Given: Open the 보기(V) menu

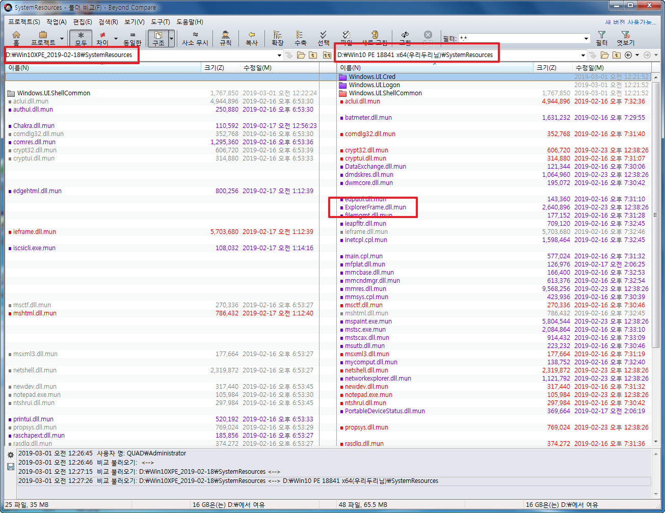Looking at the screenshot, I should (x=135, y=22).
